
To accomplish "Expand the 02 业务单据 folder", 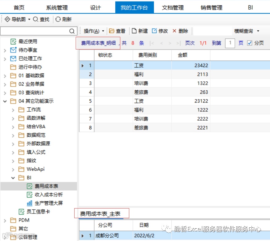I will tap(5, 84).
